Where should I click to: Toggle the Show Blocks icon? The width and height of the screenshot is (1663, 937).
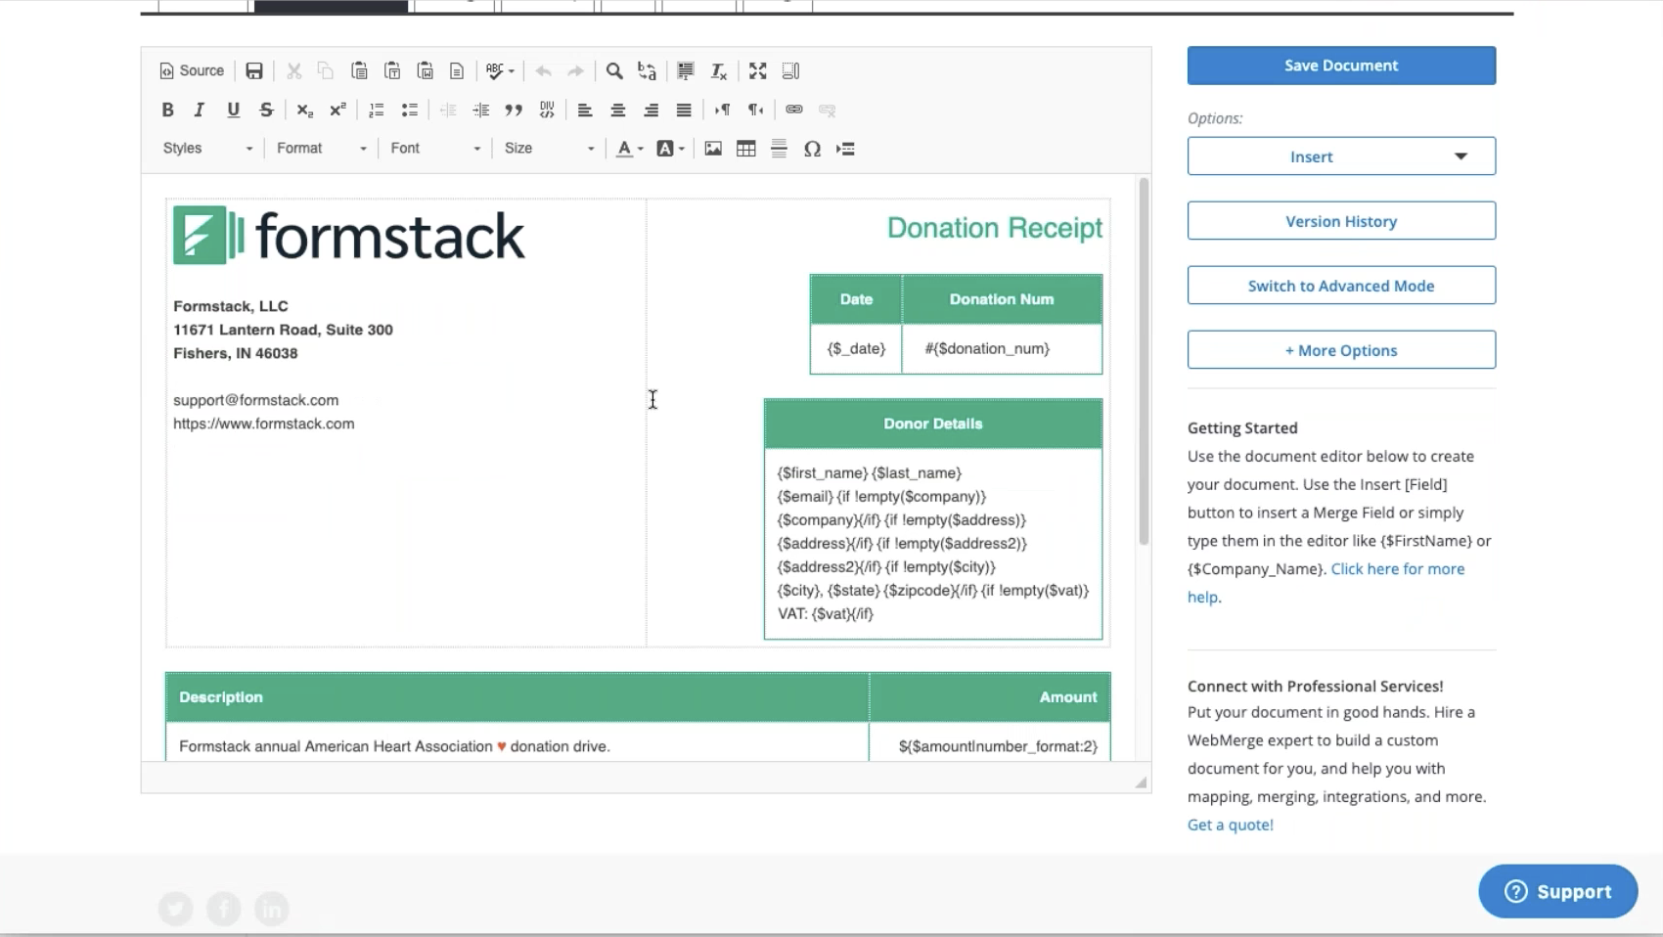791,70
